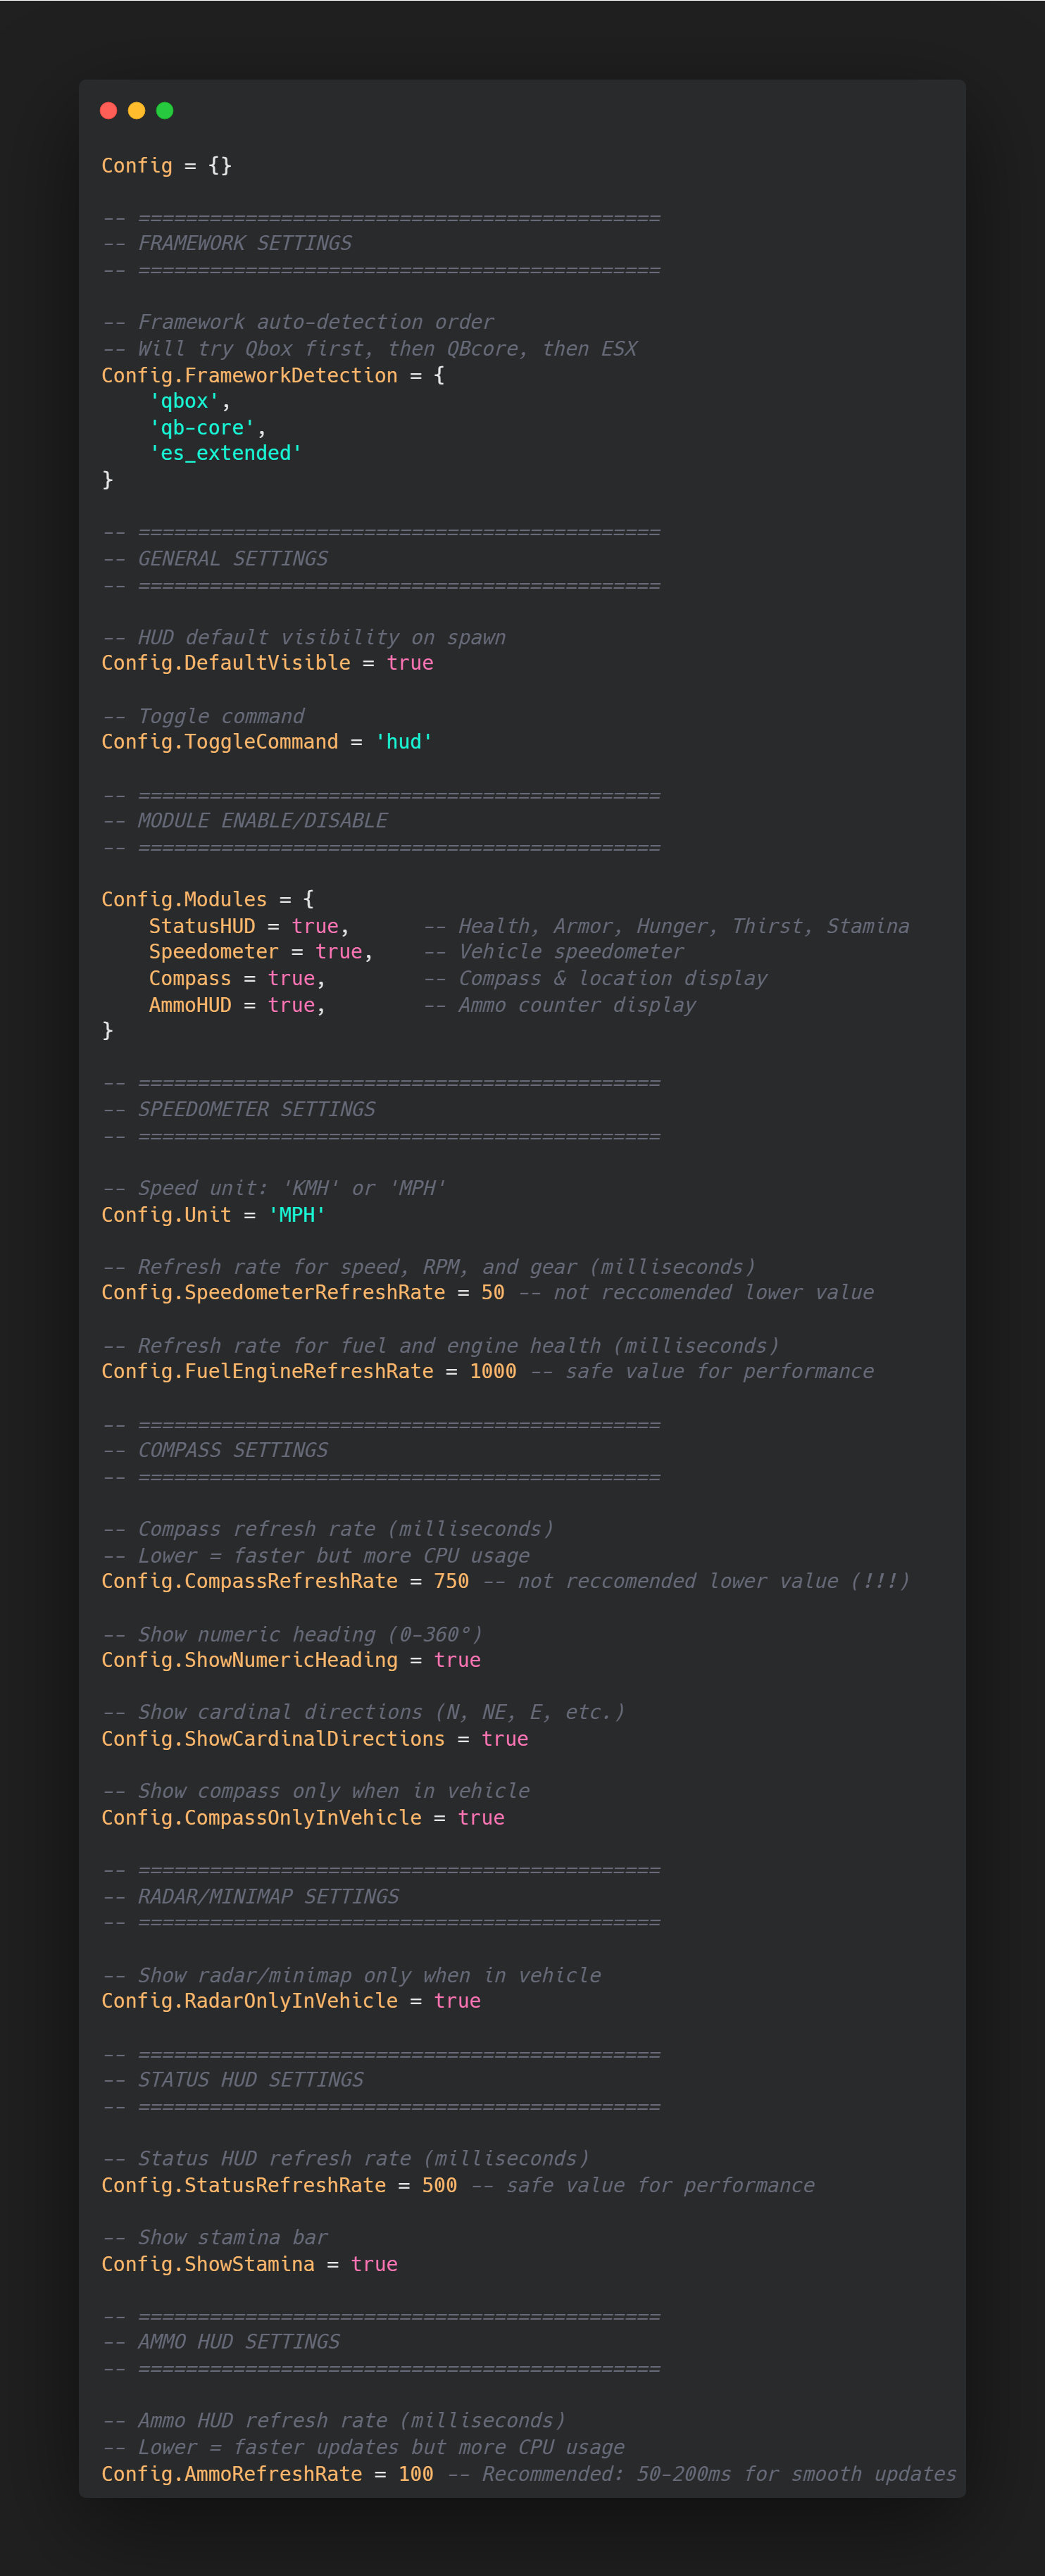Click the "-- COMPASS SETTINGS" comment header
This screenshot has height=2576, width=1045.
(215, 1450)
